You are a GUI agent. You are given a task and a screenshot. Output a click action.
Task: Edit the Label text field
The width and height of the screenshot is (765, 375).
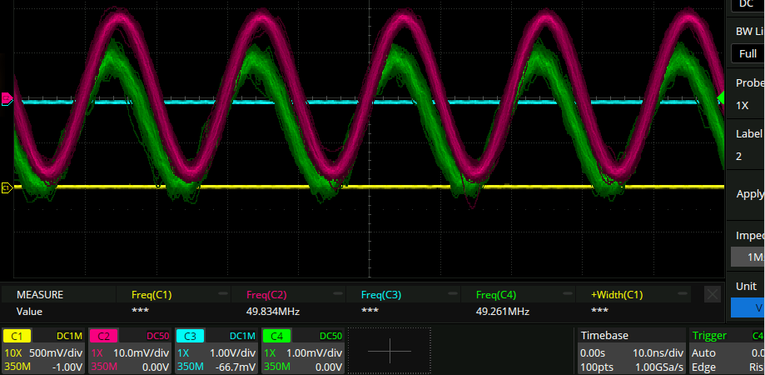(x=747, y=156)
